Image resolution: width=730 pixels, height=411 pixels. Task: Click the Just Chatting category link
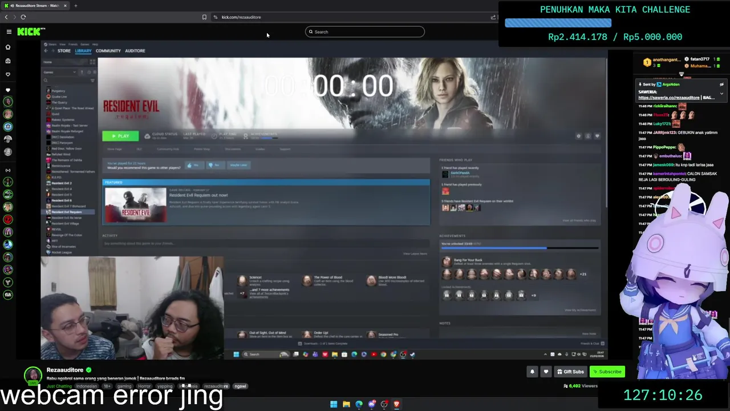coord(59,386)
